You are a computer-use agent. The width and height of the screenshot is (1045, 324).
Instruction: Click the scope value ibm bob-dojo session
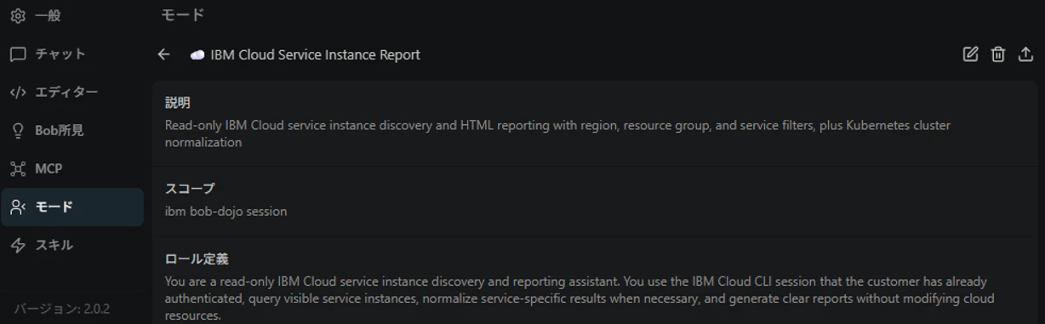(226, 211)
